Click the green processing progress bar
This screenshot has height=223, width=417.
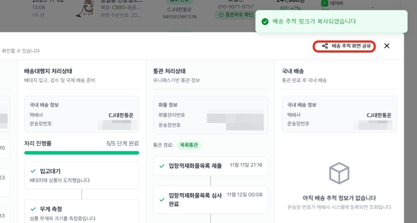click(82, 153)
